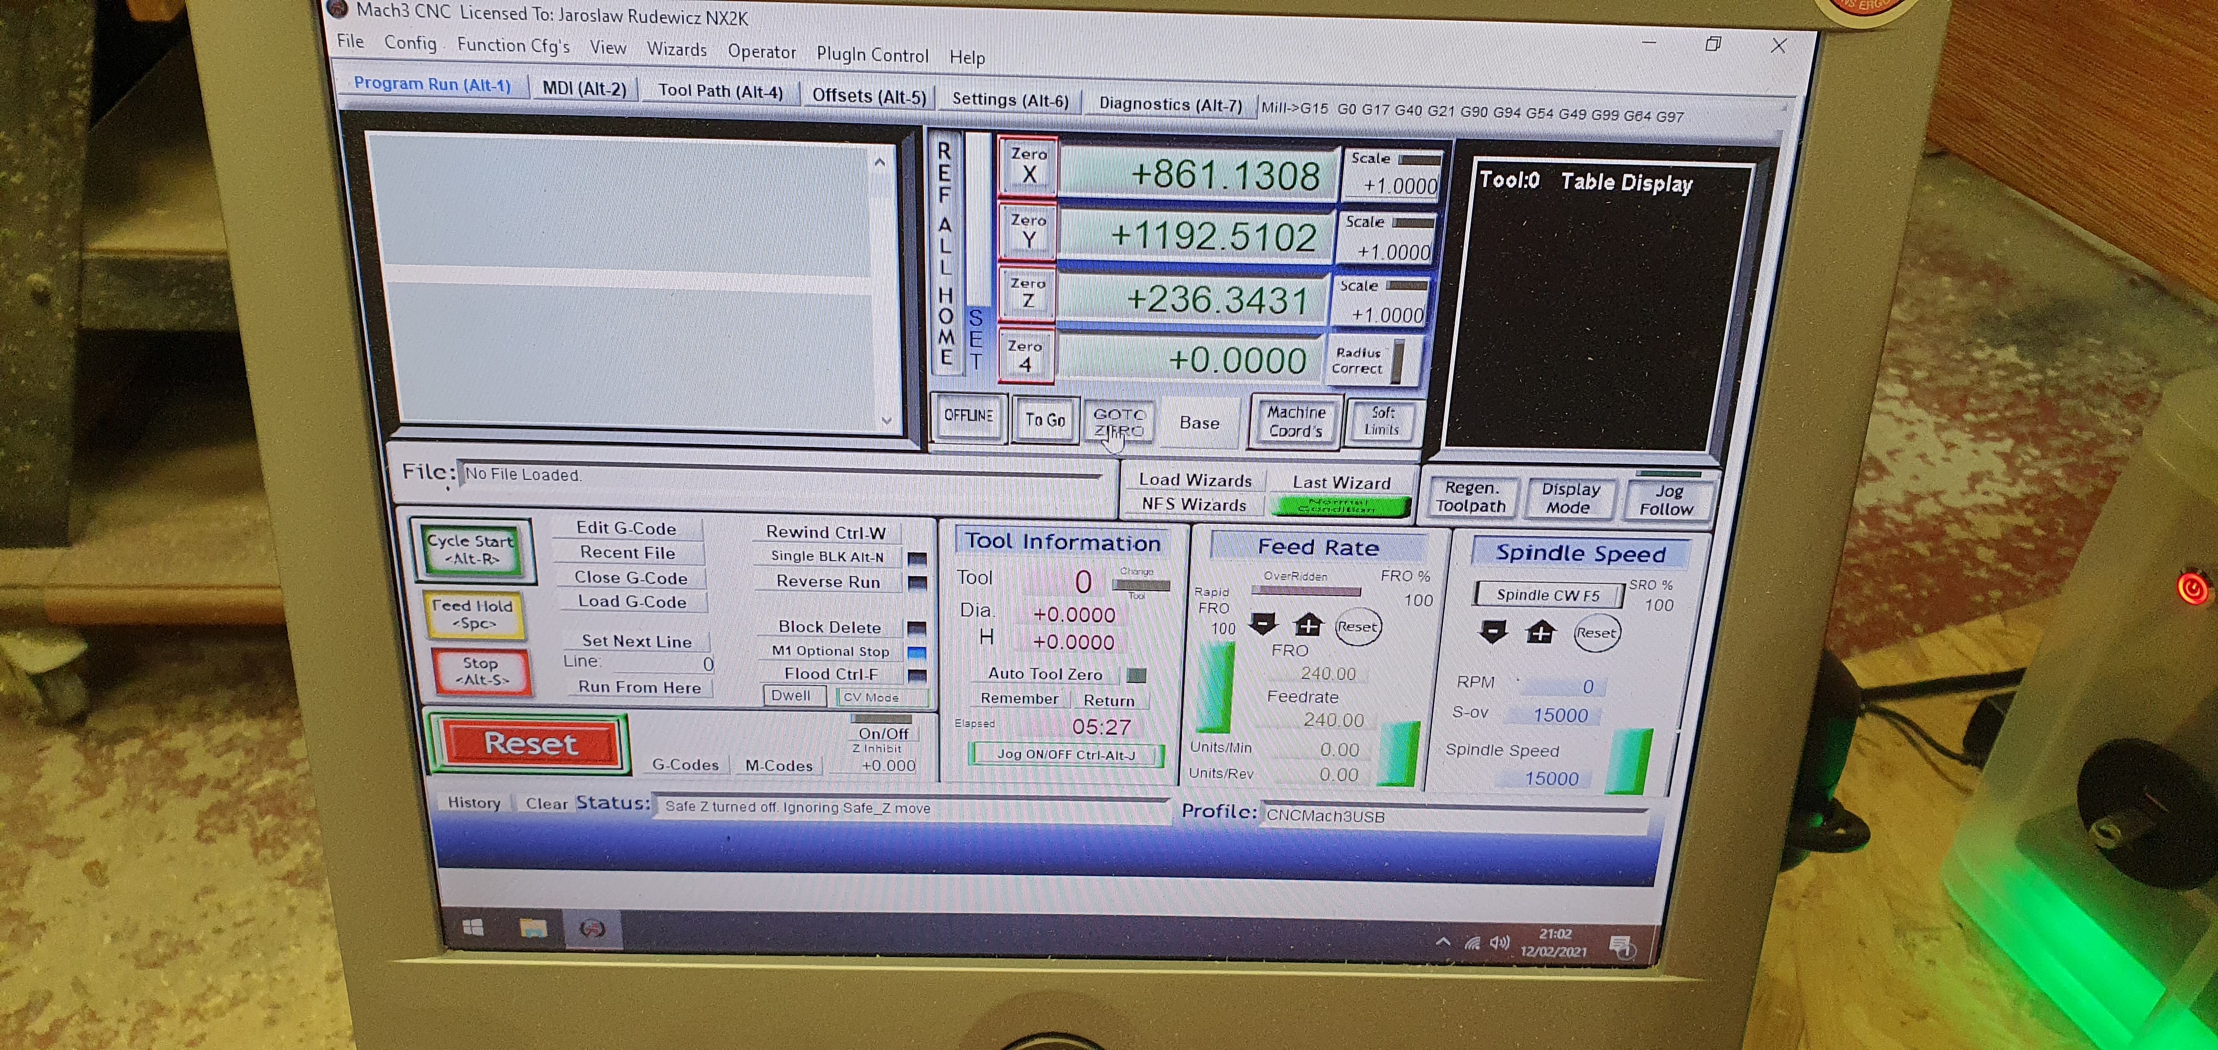Screen dimensions: 2218x1050
Task: Toggle Flood Ctrl-F LED indicator
Action: 917,675
